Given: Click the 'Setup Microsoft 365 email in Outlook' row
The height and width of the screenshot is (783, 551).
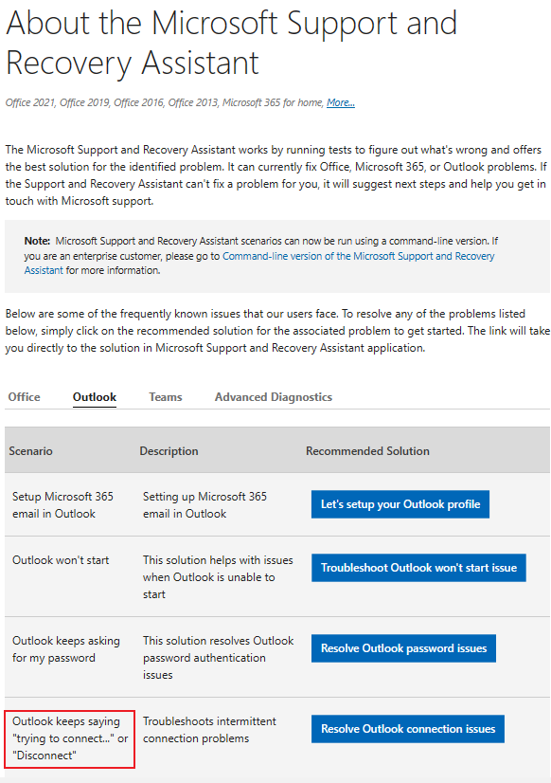Looking at the screenshot, I should click(62, 504).
